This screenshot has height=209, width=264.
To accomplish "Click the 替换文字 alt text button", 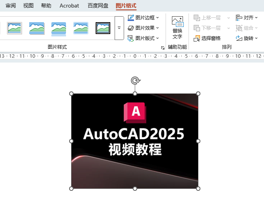I will [177, 28].
